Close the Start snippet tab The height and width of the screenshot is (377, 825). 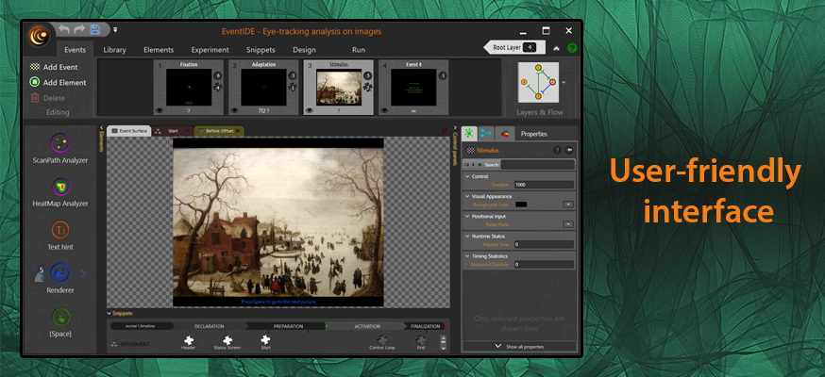pyautogui.click(x=188, y=131)
